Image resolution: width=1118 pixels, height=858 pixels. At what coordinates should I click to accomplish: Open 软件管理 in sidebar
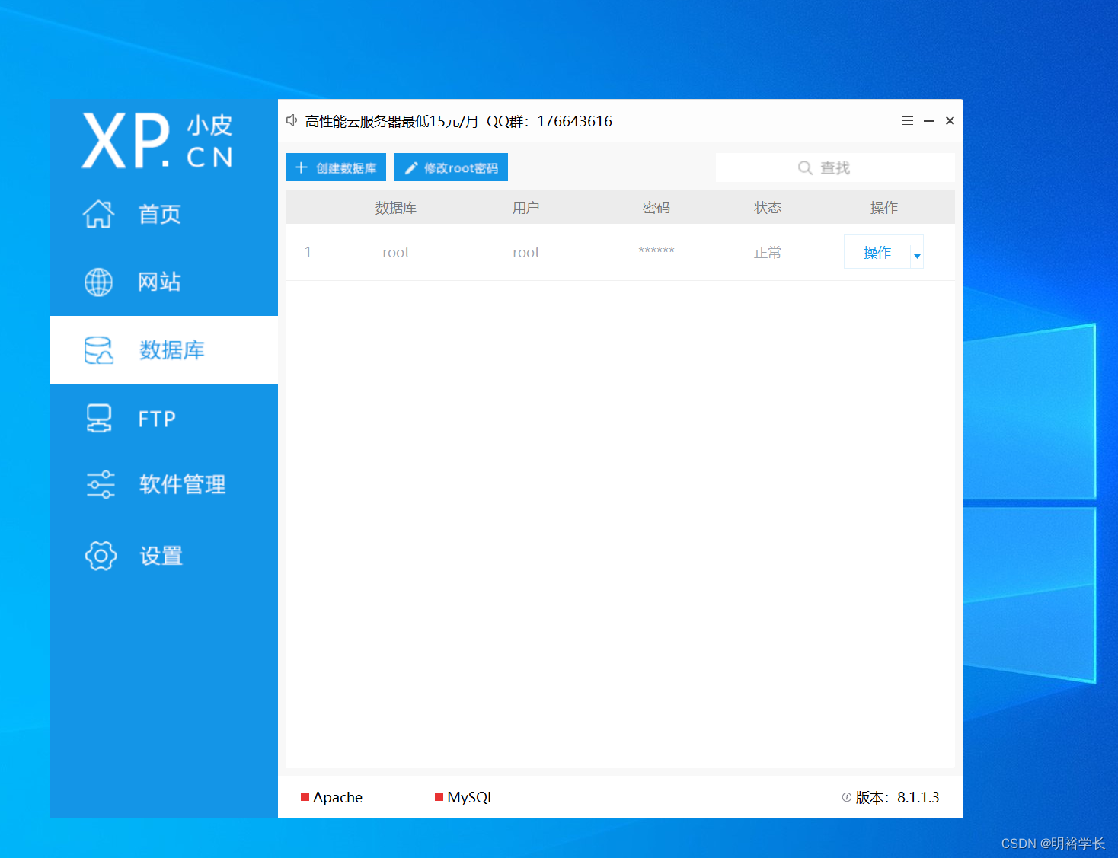click(164, 484)
